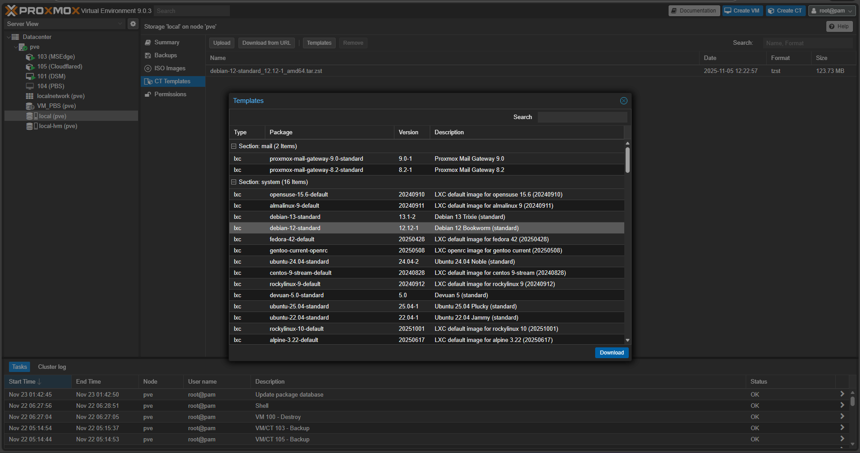Open the Backups storage menu item
This screenshot has width=860, height=453.
pos(173,56)
